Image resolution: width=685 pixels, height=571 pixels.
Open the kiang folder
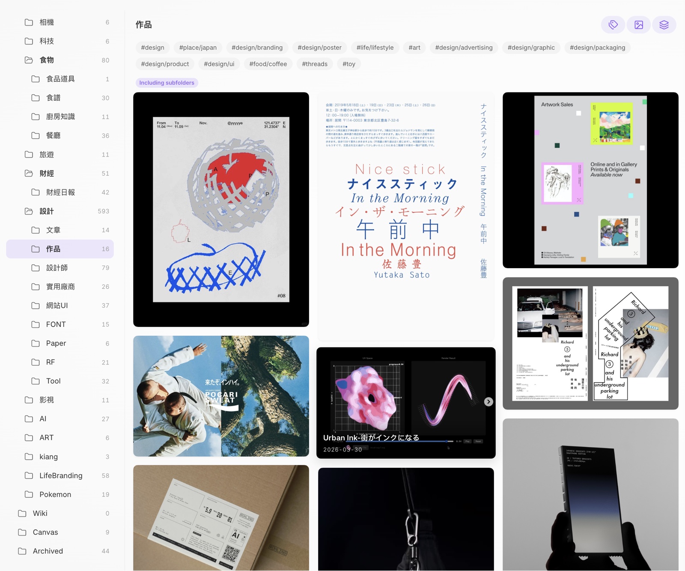[x=60, y=457]
